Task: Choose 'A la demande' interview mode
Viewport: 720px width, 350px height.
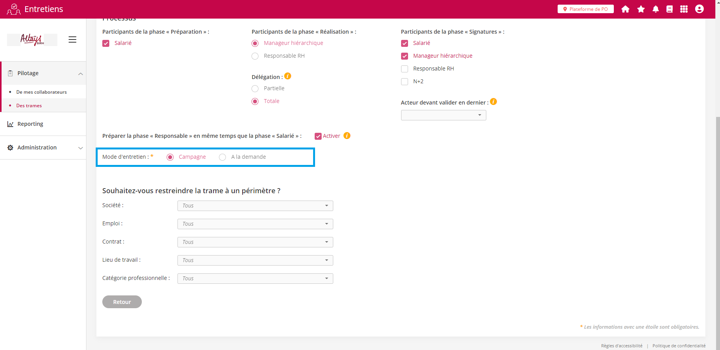Action: [222, 157]
